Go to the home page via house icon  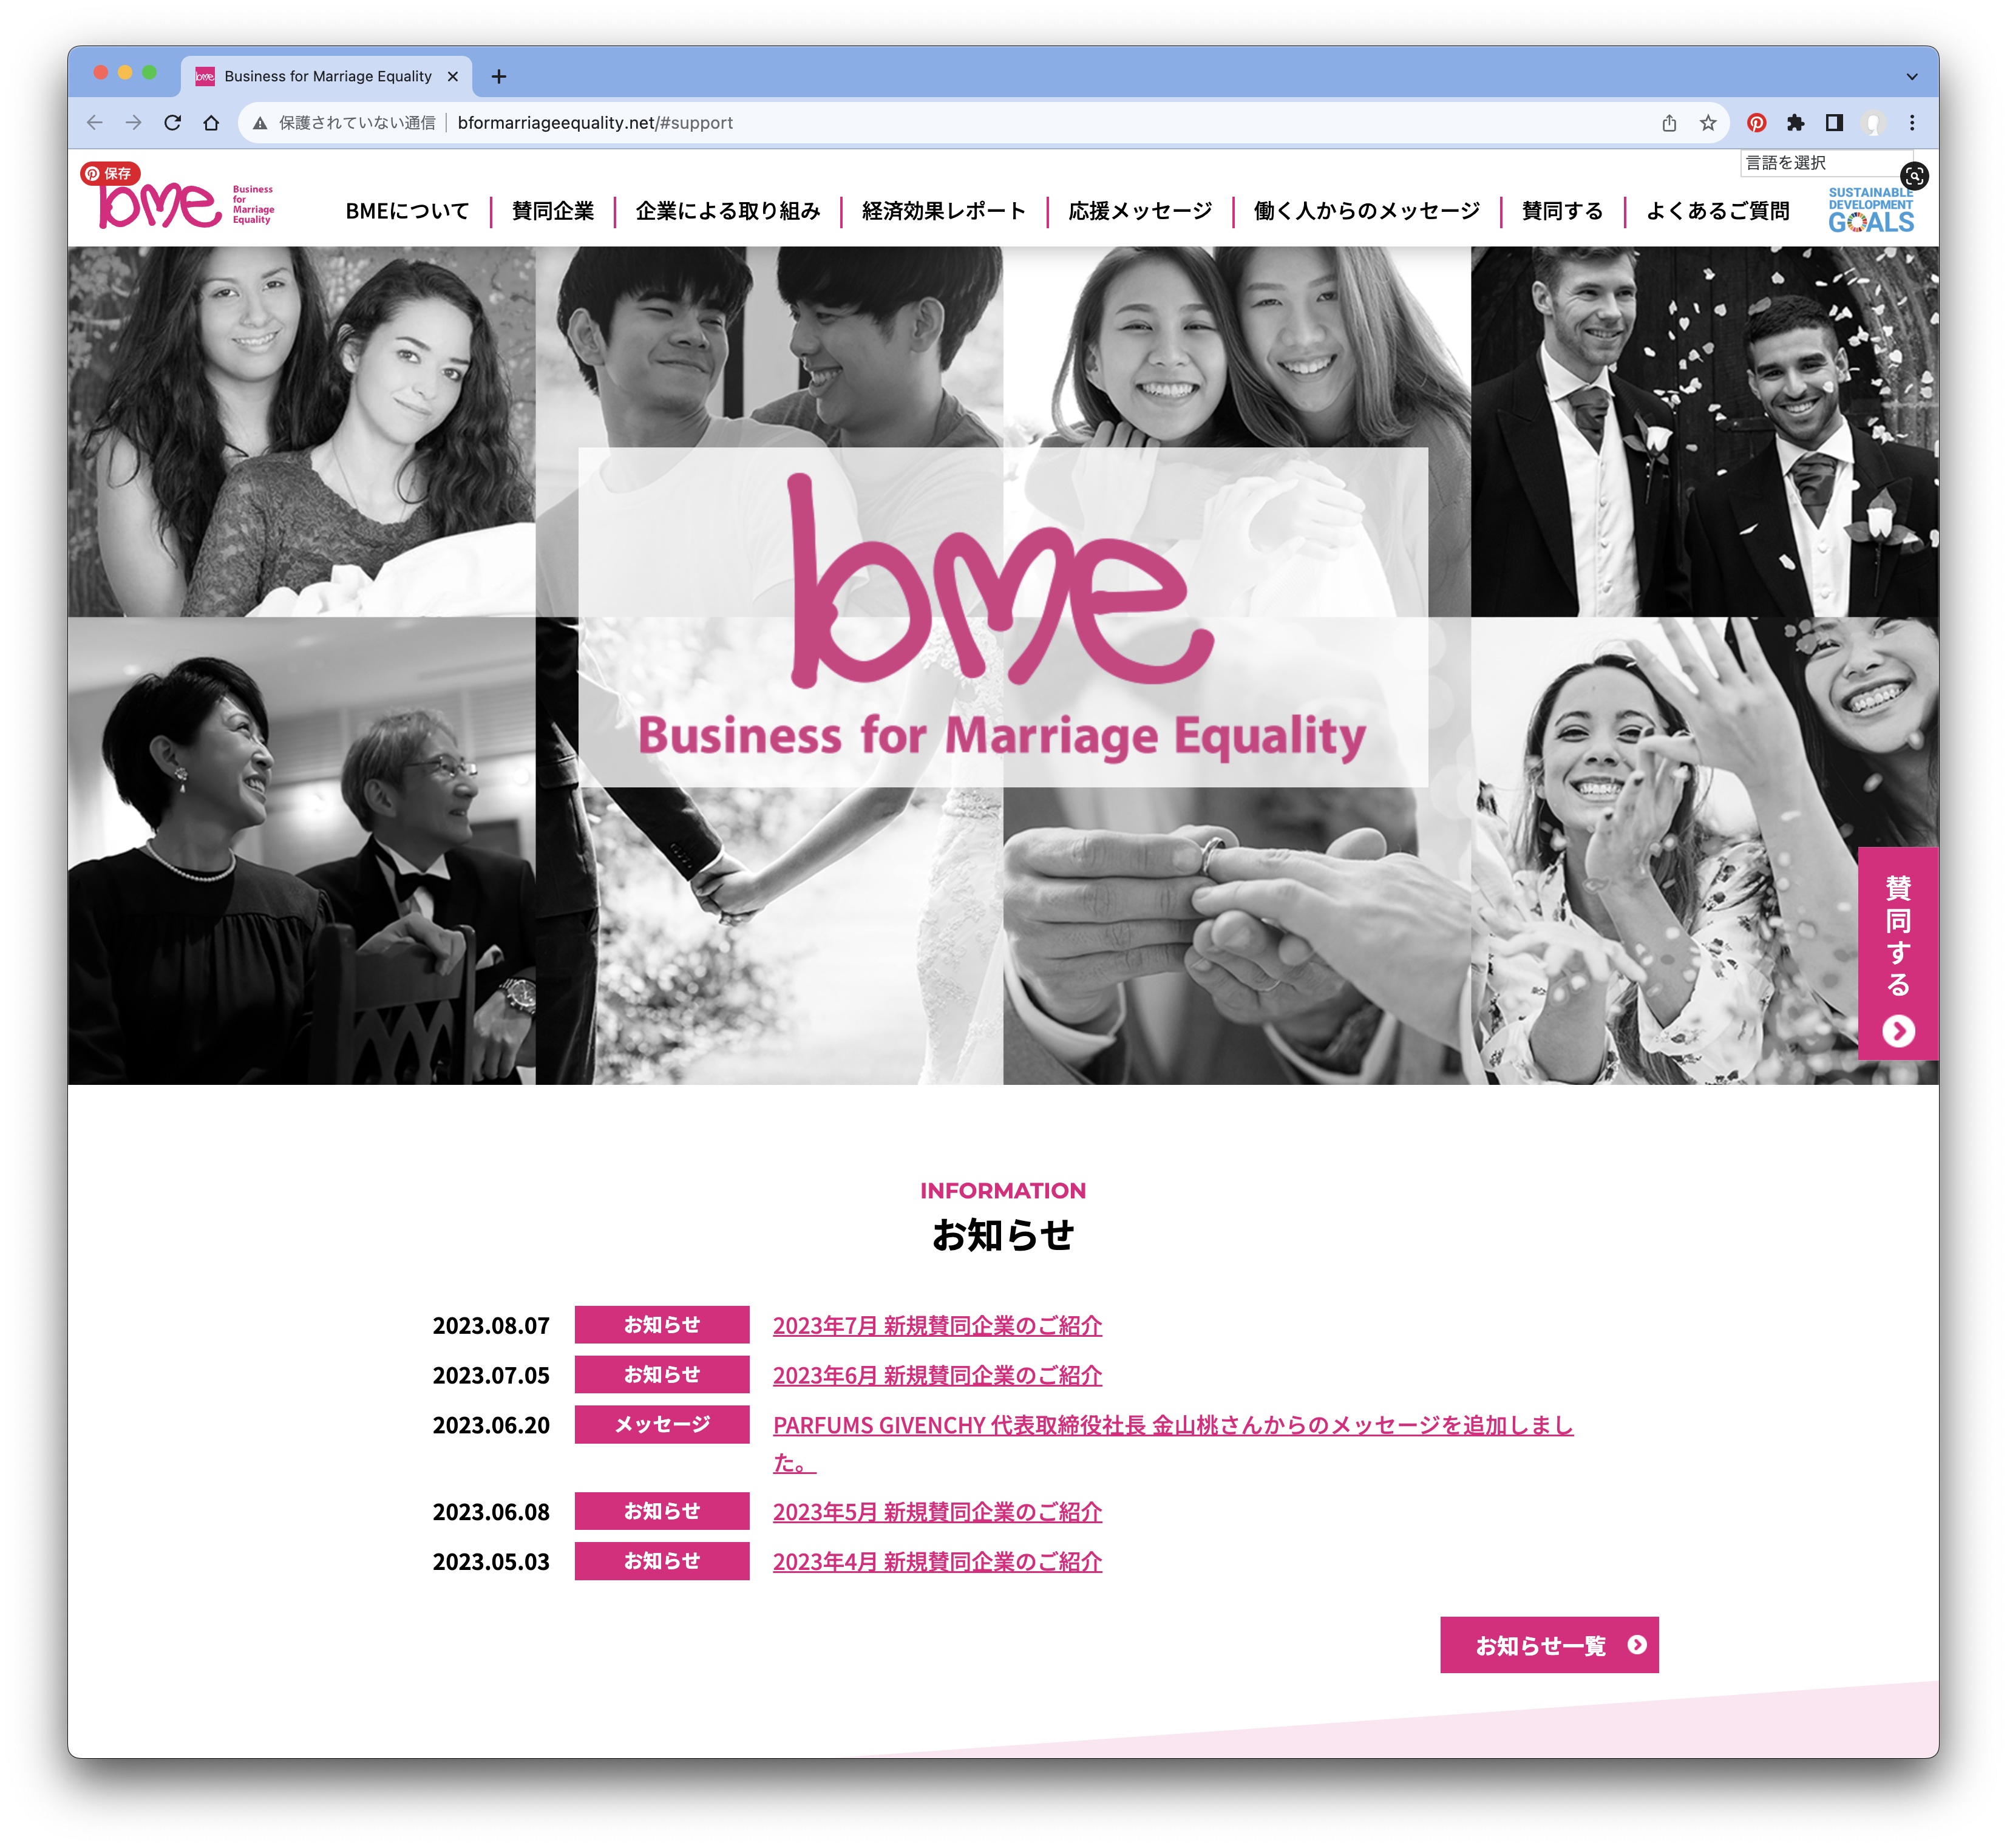(211, 123)
